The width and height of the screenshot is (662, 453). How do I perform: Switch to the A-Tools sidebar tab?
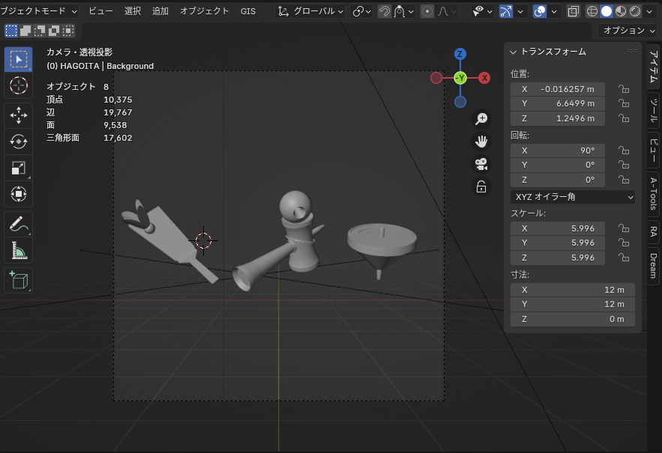[x=654, y=193]
